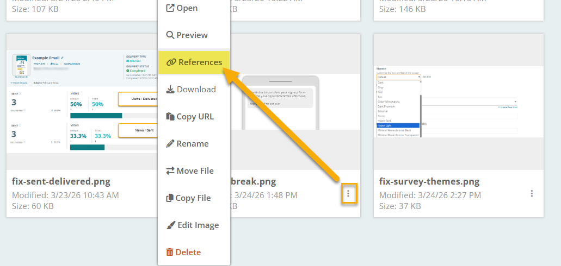The image size is (561, 266).
Task: Choose Edit Image from the context menu
Action: [193, 225]
